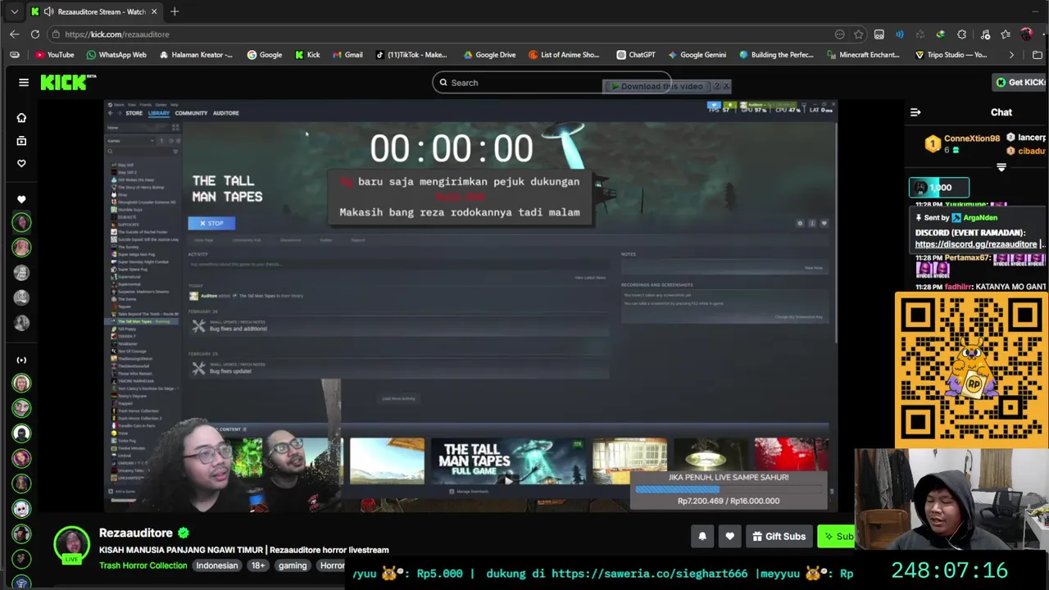This screenshot has width=1049, height=590.
Task: Open ChatGPT bookmark
Action: [635, 55]
